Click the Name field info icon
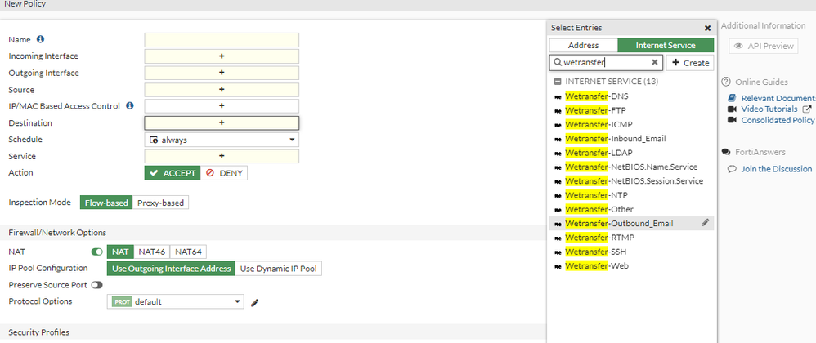Viewport: 816px width, 343px height. click(41, 39)
